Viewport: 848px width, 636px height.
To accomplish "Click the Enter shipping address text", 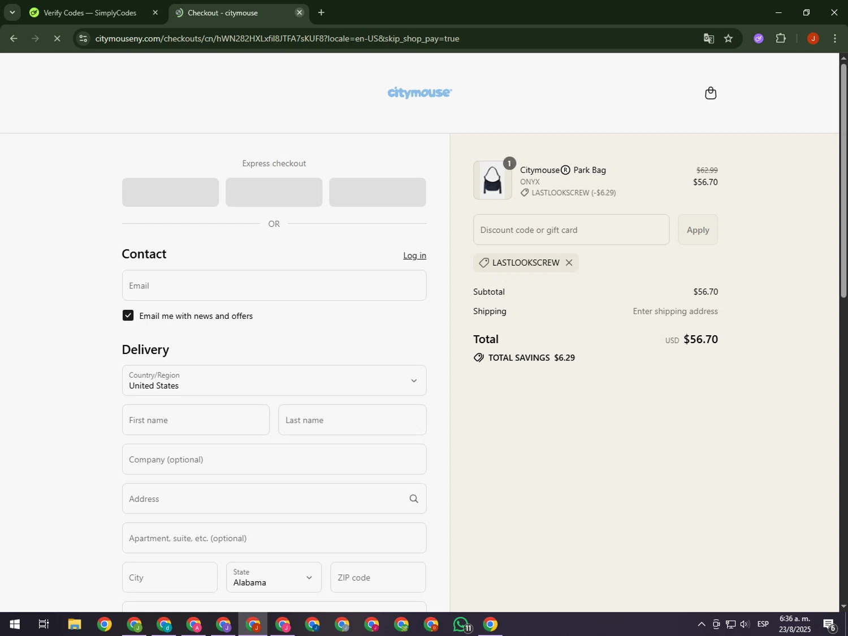I will click(675, 311).
